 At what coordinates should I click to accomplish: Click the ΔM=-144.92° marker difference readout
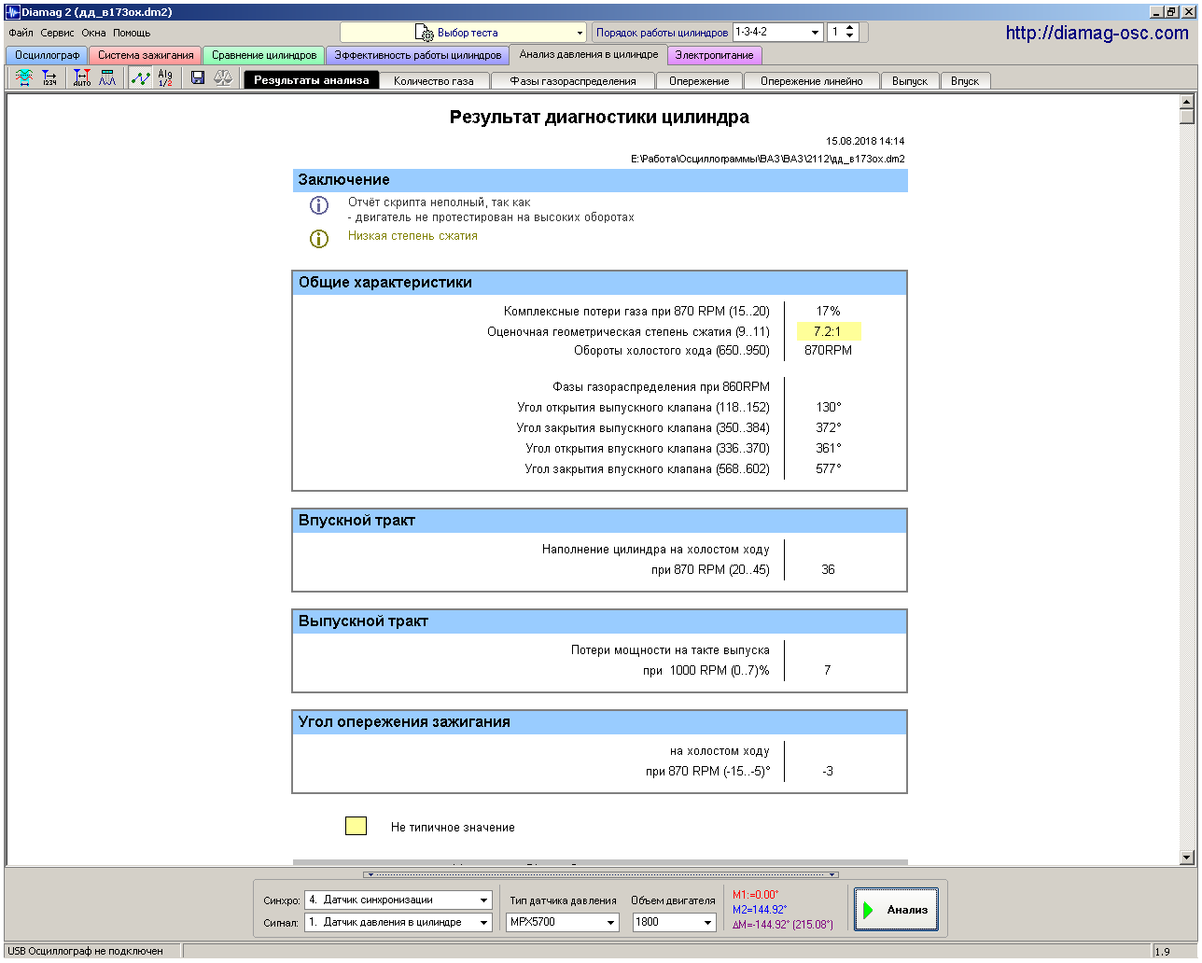tap(783, 925)
